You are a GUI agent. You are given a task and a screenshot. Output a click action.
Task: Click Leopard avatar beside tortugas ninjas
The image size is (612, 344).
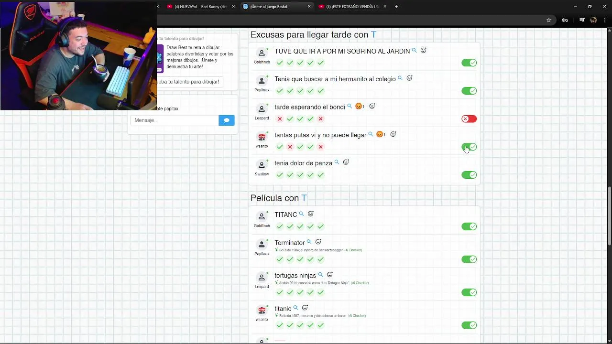coord(262,278)
